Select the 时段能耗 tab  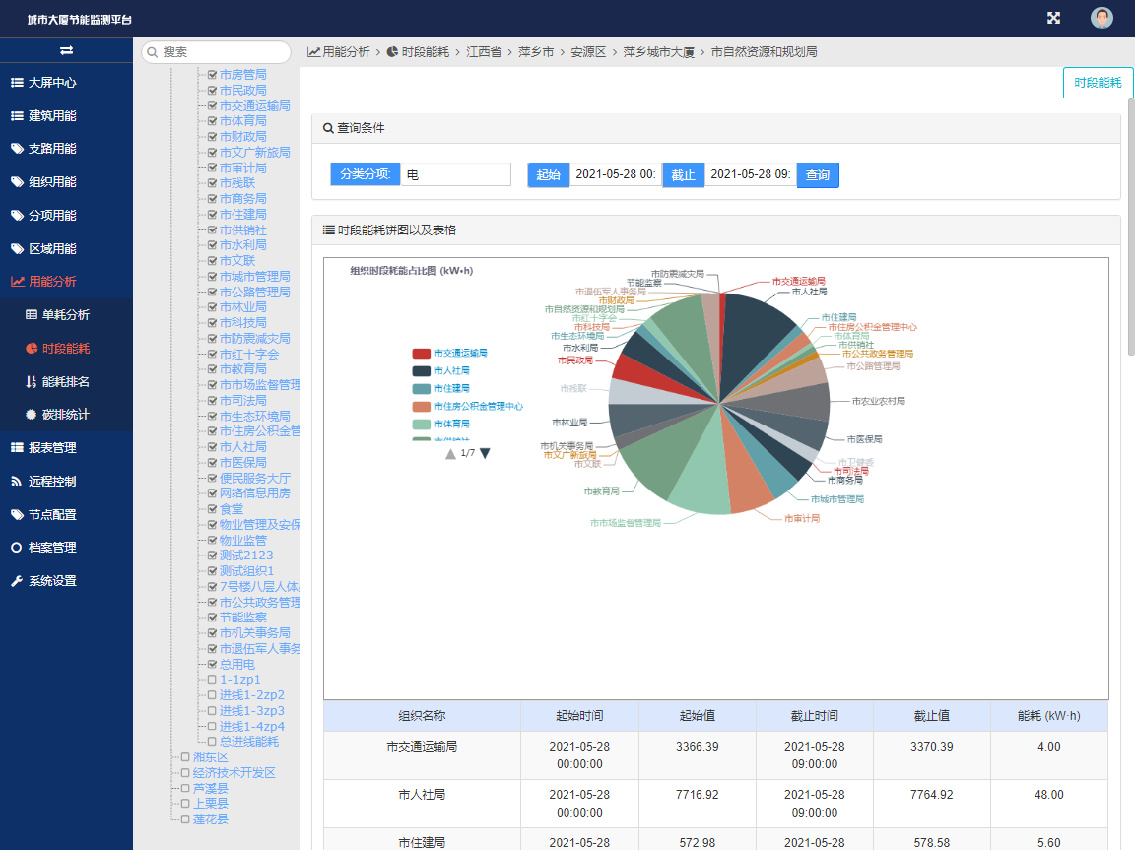tap(1098, 83)
